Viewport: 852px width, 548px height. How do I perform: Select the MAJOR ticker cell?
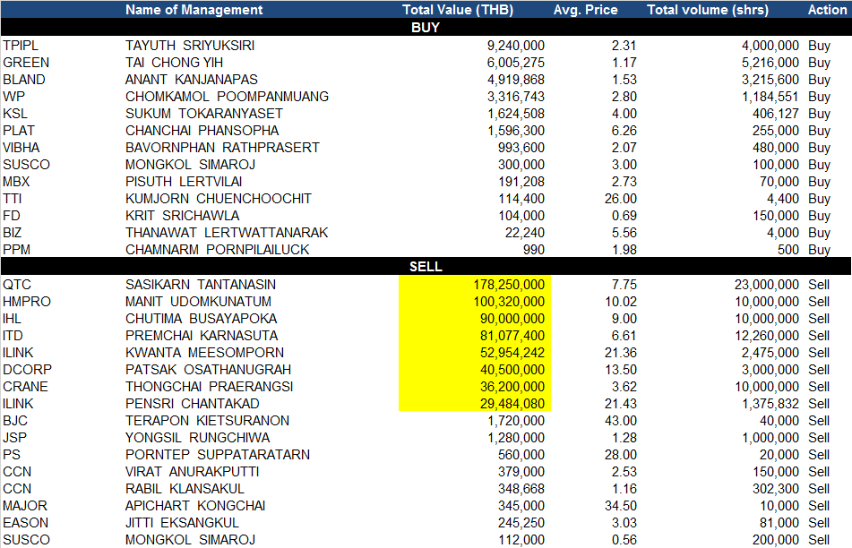[25, 506]
